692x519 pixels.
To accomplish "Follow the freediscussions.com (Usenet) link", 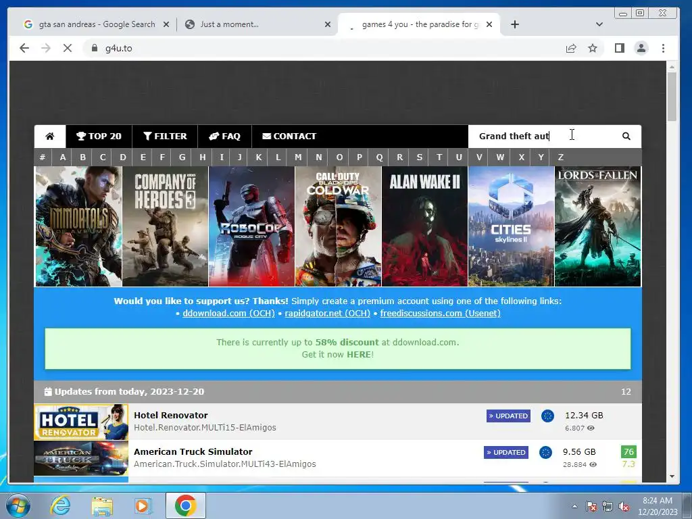I will coord(441,314).
